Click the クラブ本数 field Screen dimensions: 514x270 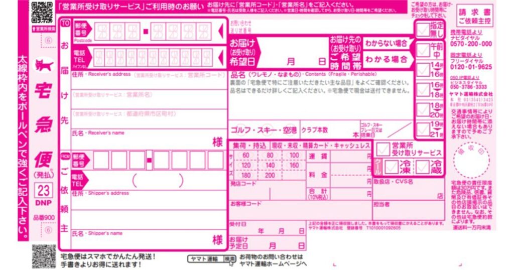(330, 130)
